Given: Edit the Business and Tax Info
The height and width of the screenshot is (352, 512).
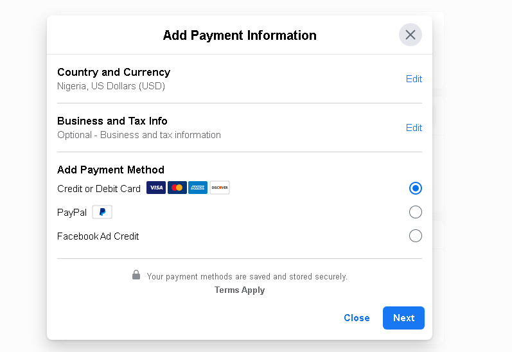Looking at the screenshot, I should click(x=414, y=128).
